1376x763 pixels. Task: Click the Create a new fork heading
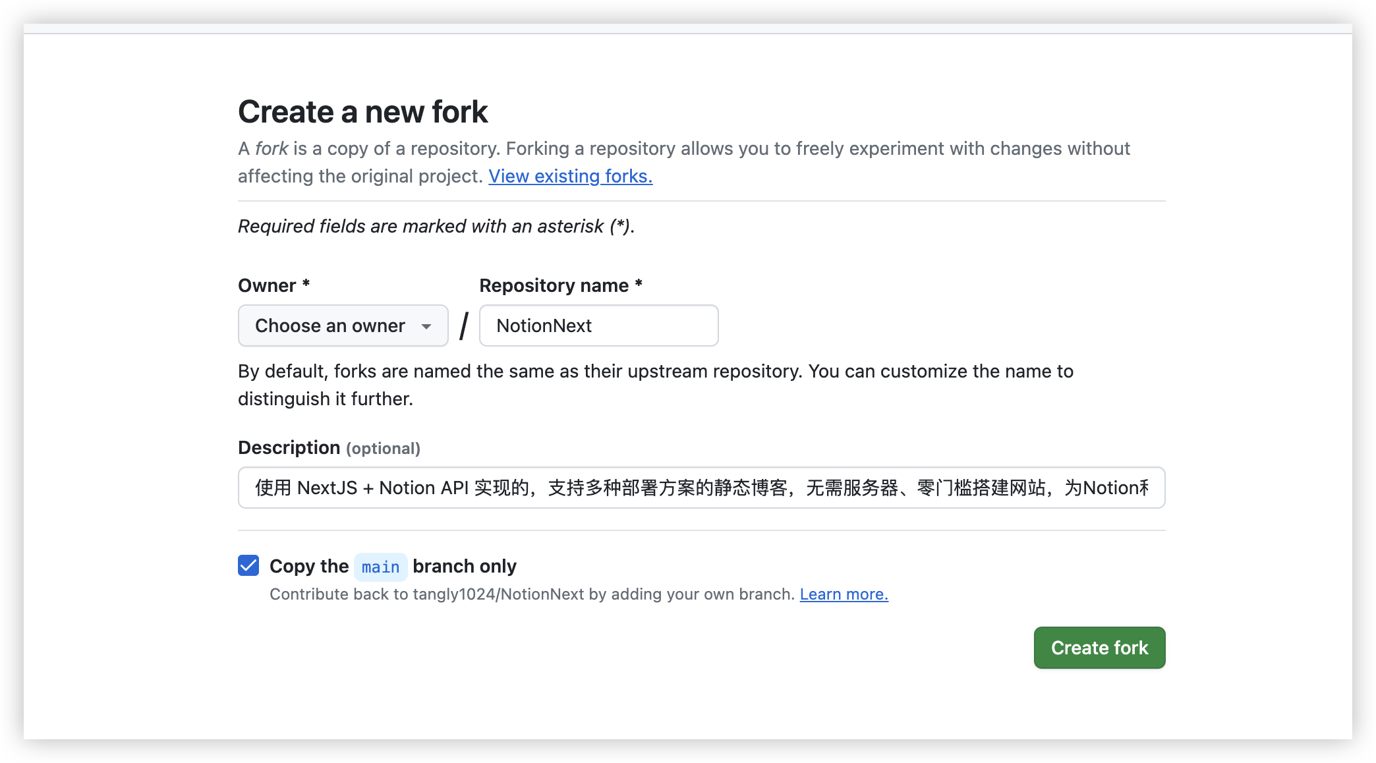[362, 111]
